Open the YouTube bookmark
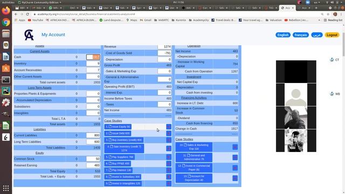Screen dimensions: 345x194 36,20
